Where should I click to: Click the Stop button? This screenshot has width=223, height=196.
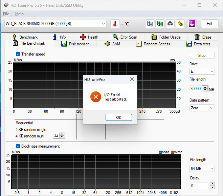[x=202, y=55]
